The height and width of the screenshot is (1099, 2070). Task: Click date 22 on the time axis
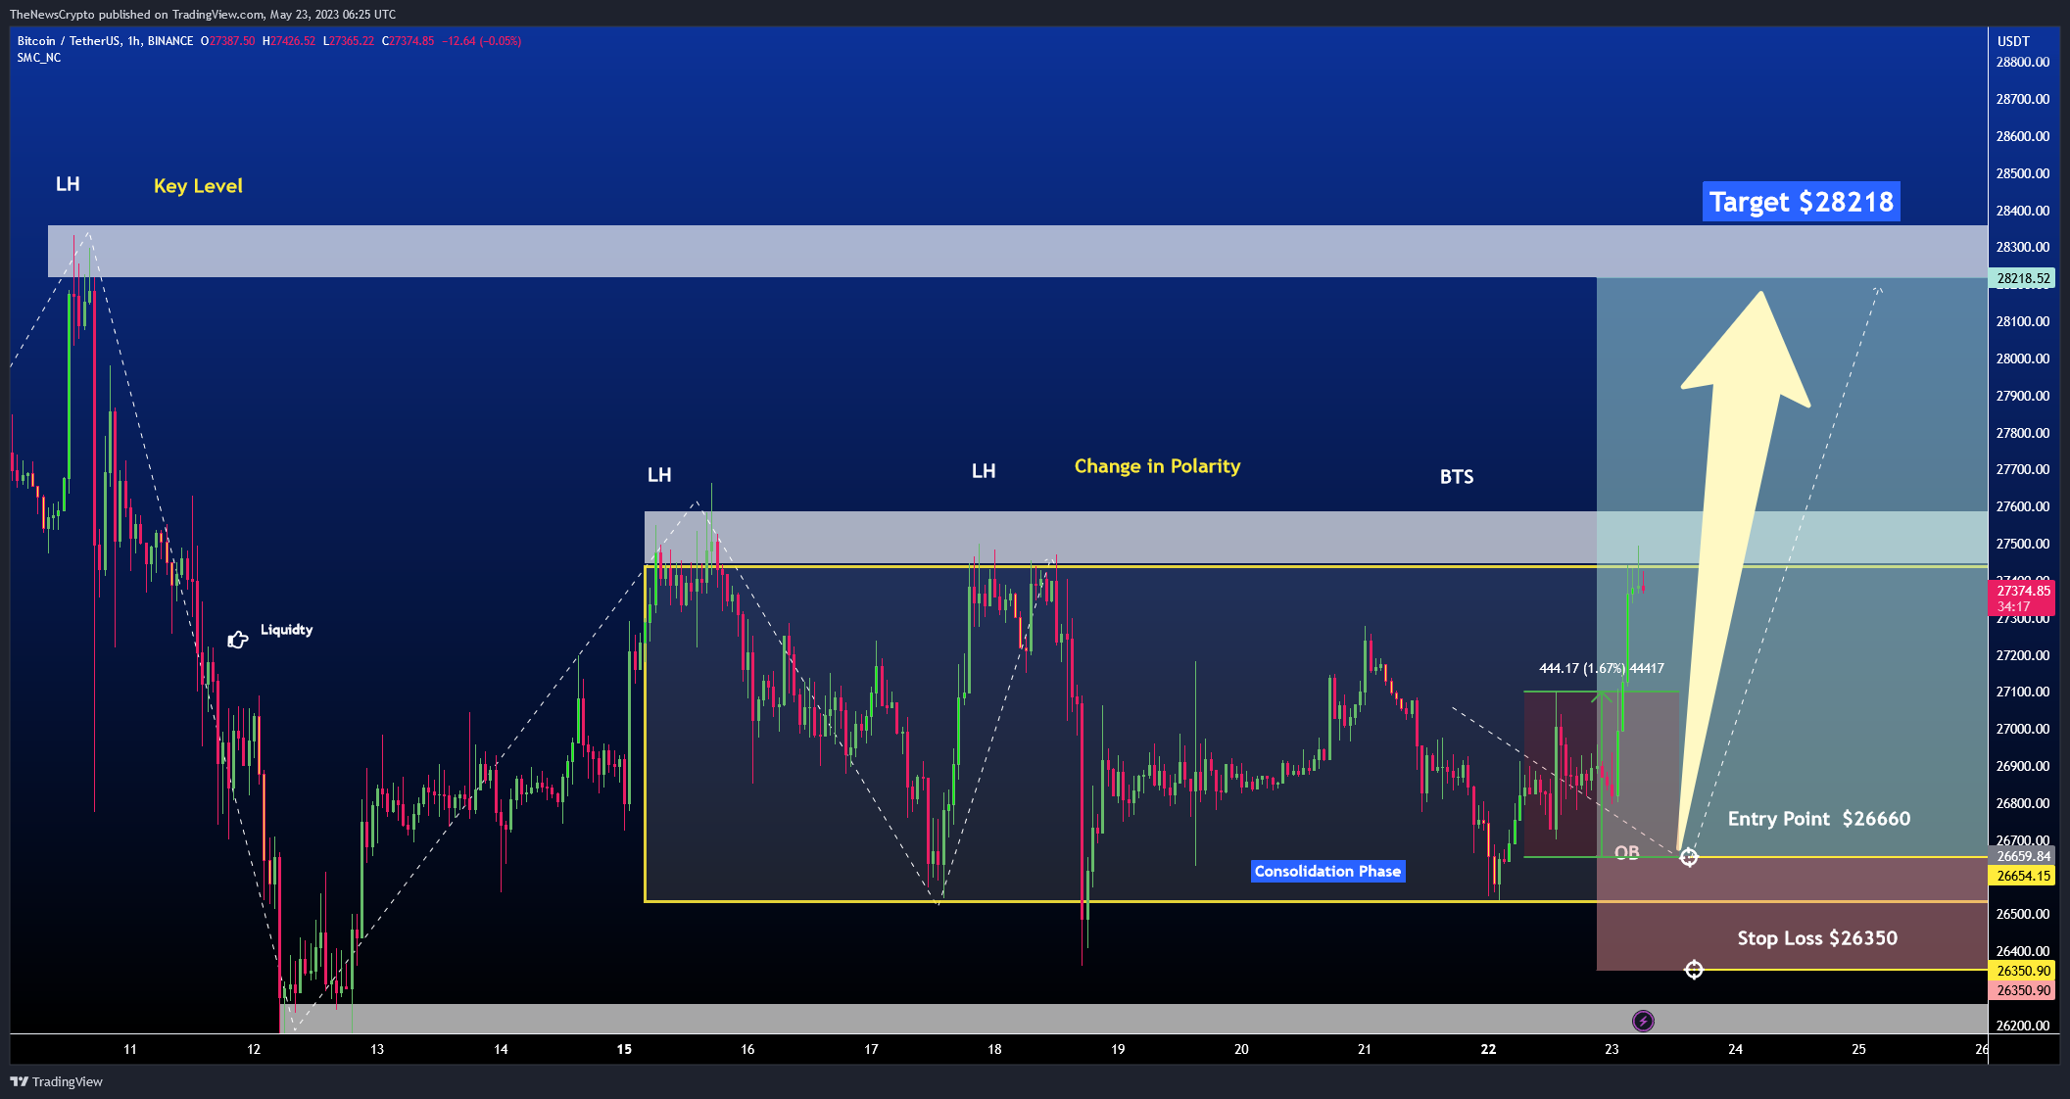[x=1488, y=1049]
